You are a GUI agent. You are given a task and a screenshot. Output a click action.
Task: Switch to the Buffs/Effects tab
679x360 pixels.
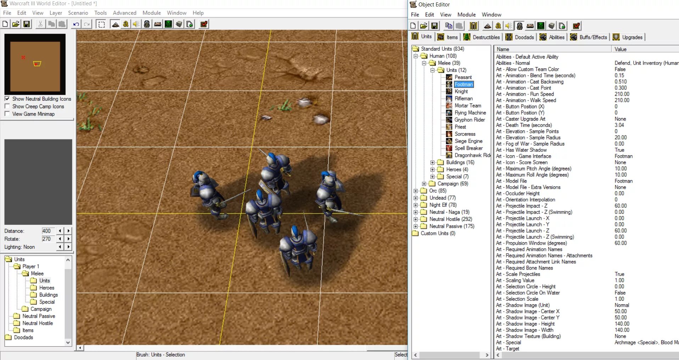click(x=588, y=37)
